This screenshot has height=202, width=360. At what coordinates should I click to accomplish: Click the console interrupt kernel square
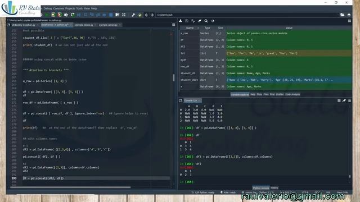pyautogui.click(x=339, y=100)
